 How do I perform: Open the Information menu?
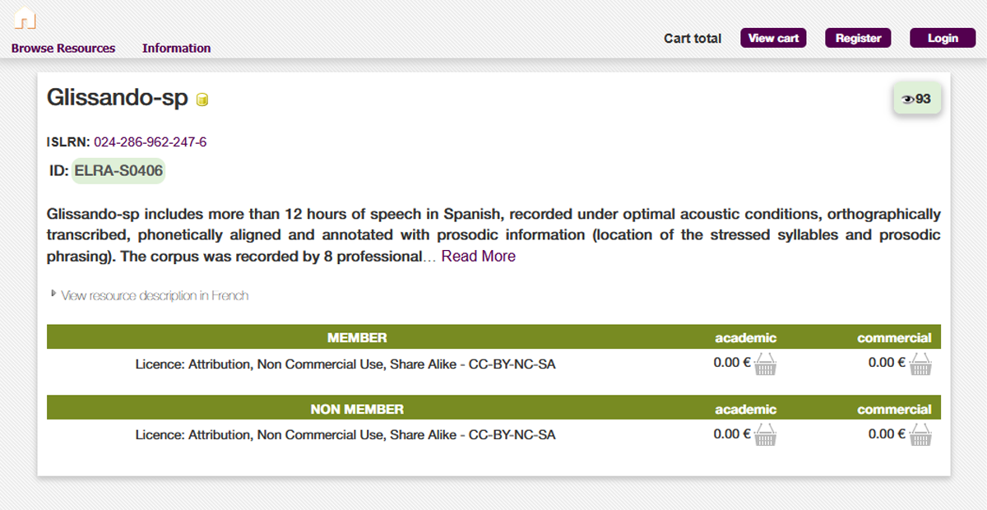[x=176, y=48]
